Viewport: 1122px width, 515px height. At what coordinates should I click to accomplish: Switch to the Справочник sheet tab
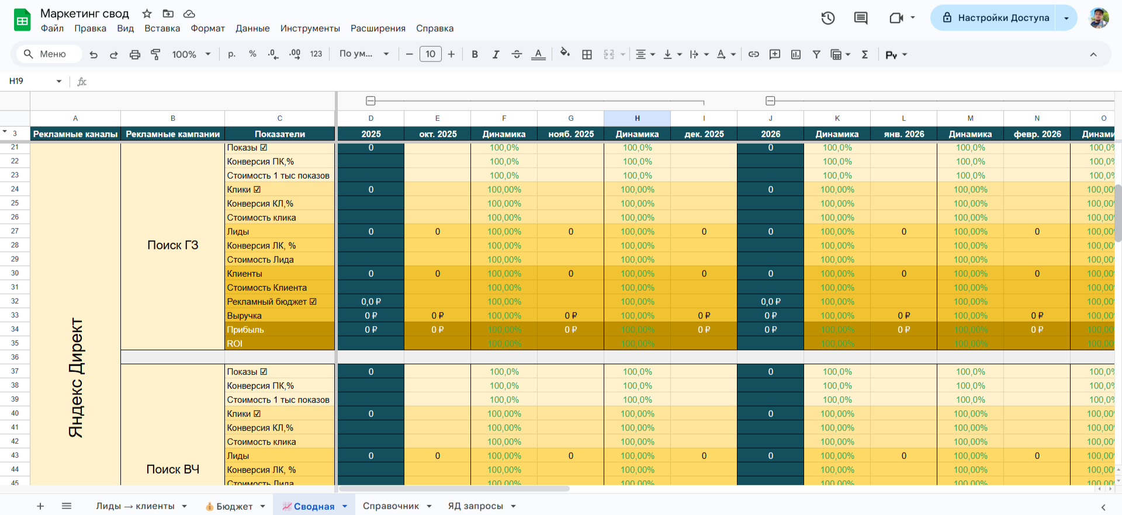pos(390,506)
